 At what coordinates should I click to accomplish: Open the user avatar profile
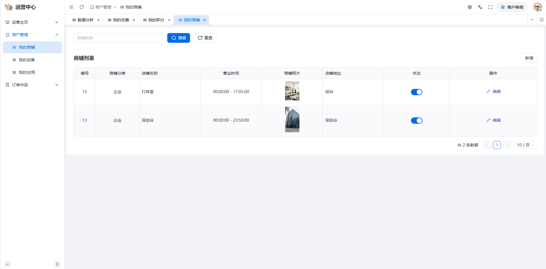coord(538,7)
